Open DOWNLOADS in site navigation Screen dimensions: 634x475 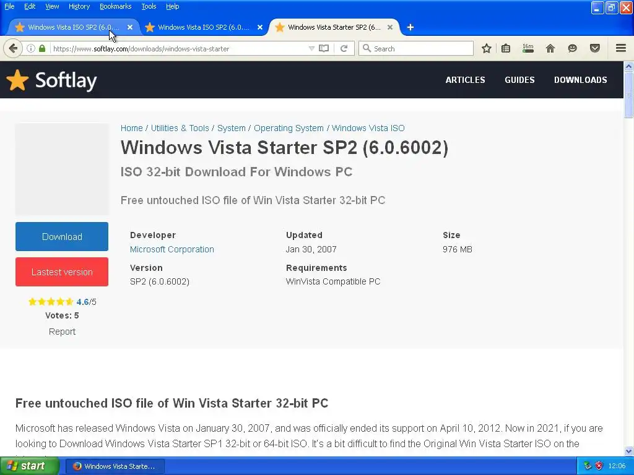(x=581, y=80)
